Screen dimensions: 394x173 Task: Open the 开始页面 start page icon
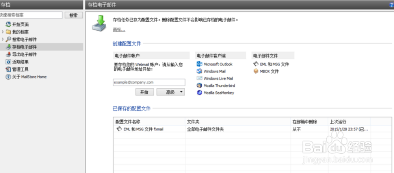(8, 25)
